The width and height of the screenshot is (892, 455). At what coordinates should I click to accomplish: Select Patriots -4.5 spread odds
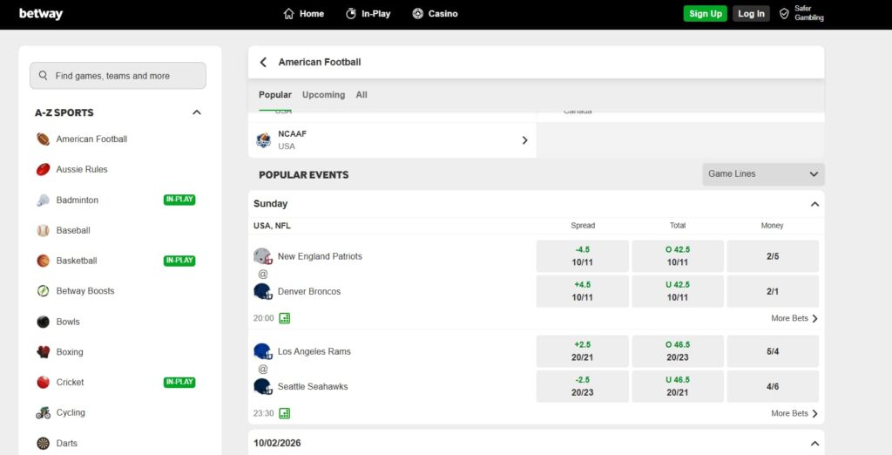tap(582, 256)
